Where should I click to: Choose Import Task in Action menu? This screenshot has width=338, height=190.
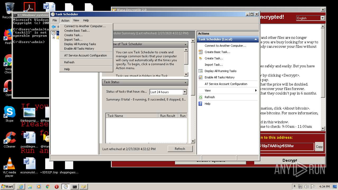[86, 40]
